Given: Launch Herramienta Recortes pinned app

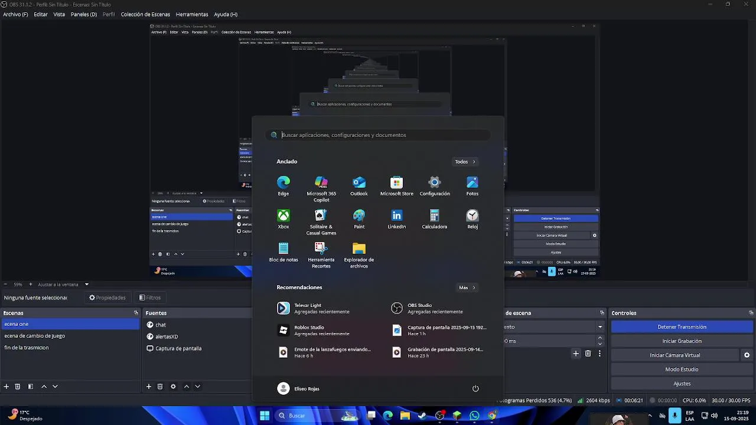Looking at the screenshot, I should tap(321, 255).
